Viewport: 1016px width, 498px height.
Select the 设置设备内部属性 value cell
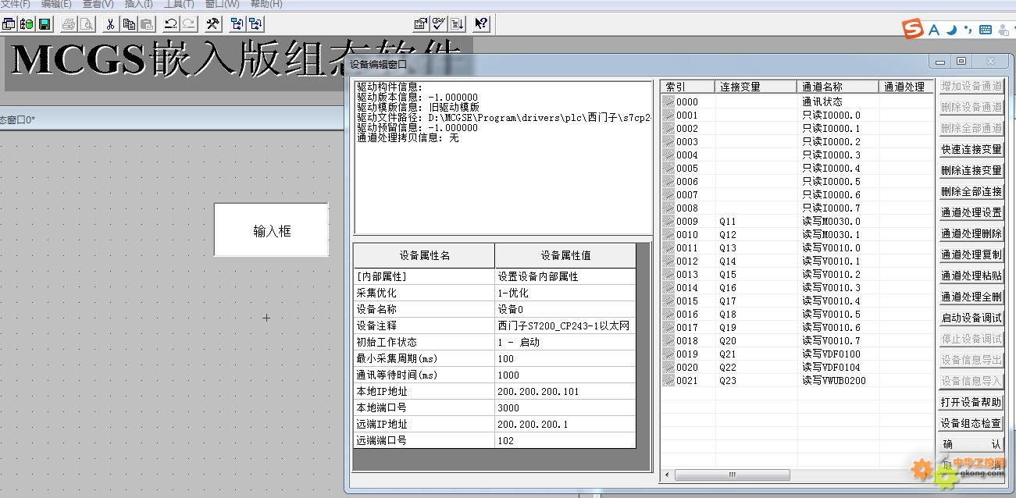tap(565, 276)
